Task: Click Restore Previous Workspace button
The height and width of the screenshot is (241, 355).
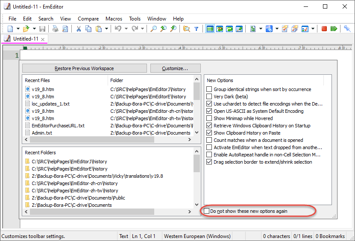Action: [84, 68]
